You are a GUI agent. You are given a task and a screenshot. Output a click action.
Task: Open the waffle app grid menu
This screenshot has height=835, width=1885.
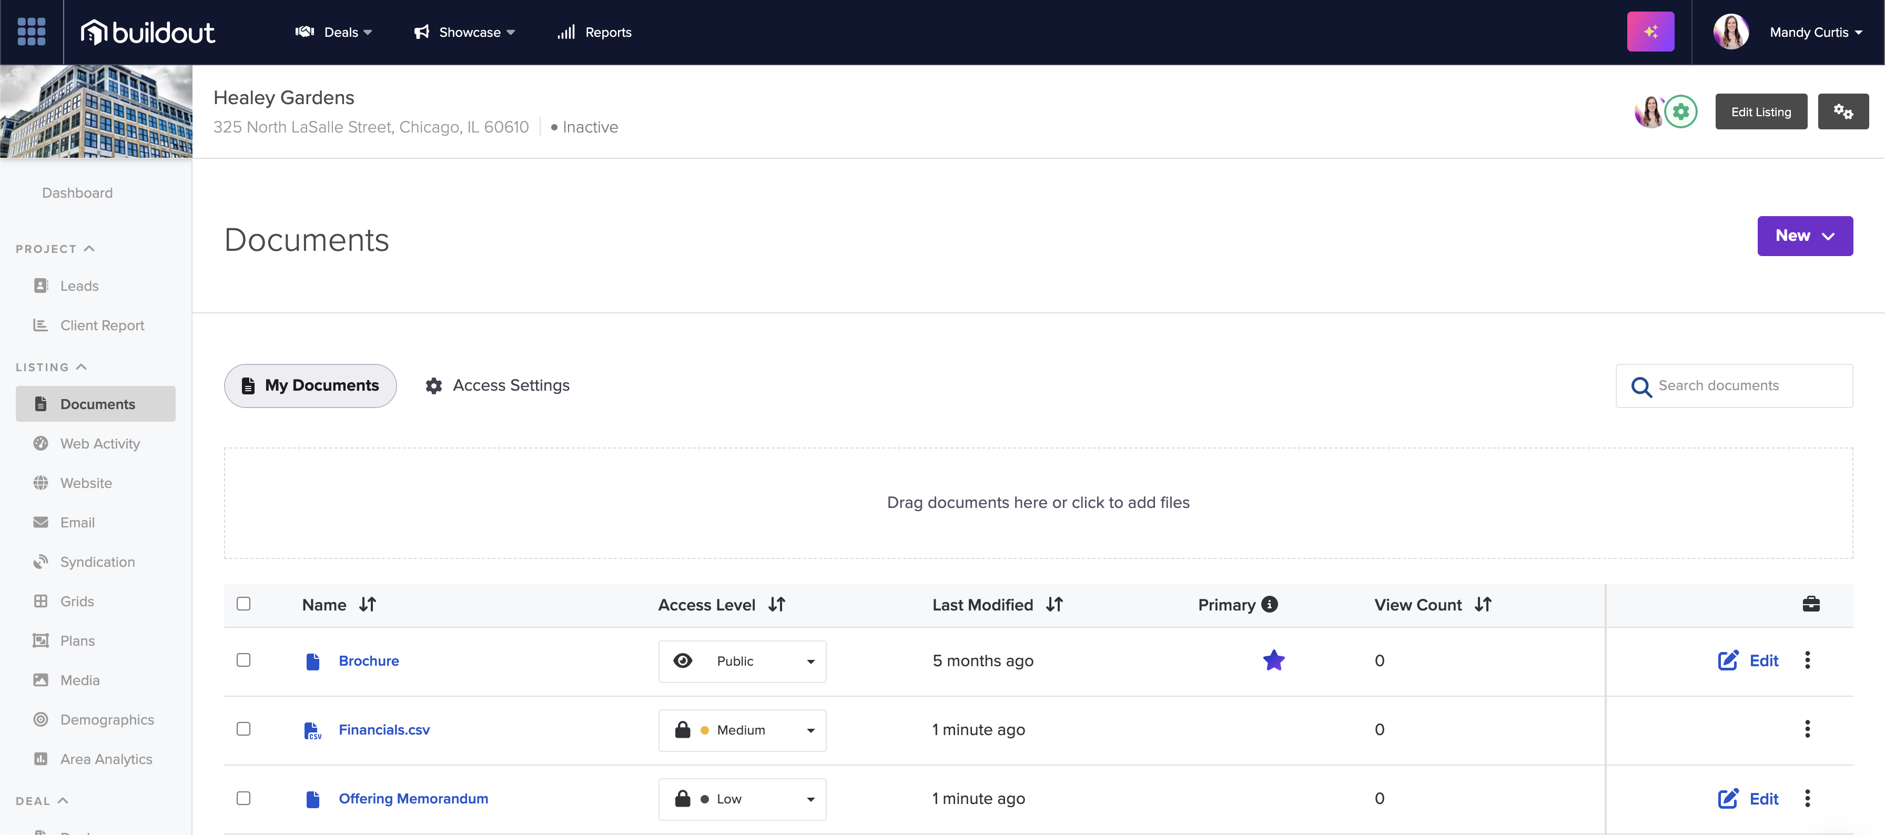[32, 32]
